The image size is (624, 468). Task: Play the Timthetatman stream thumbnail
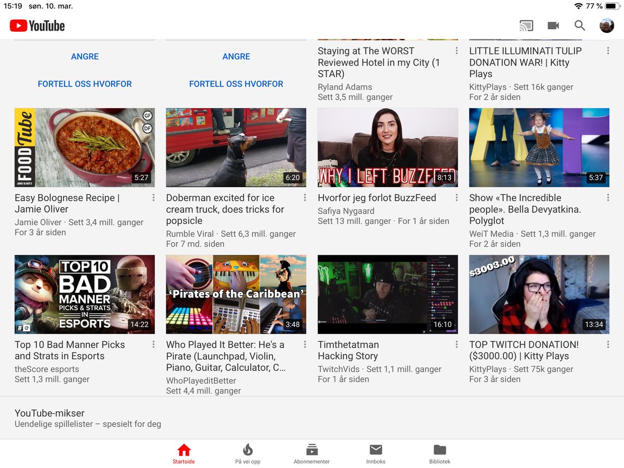coord(388,294)
